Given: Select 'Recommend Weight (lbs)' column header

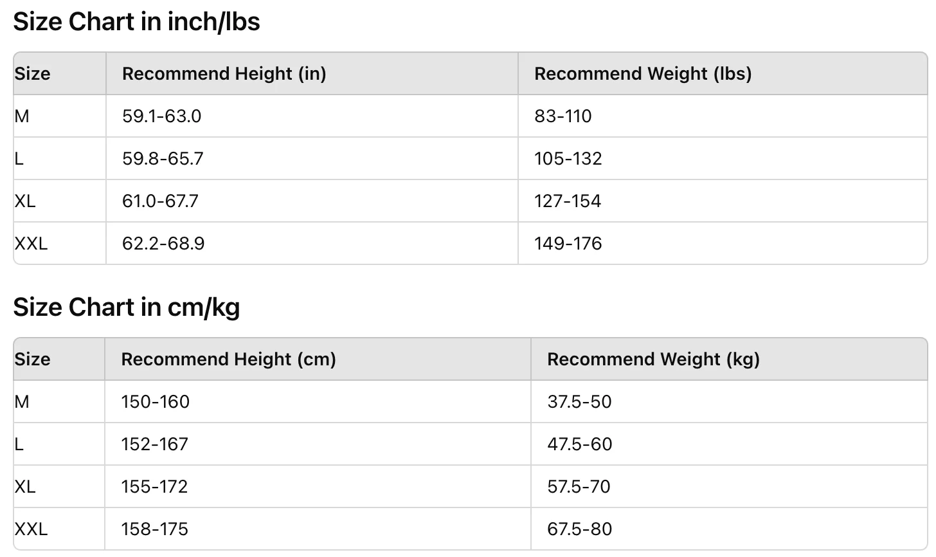Looking at the screenshot, I should 643,74.
